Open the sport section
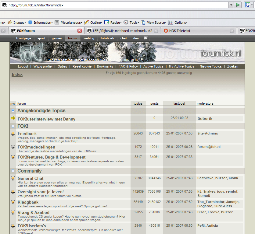This screenshot has width=255, height=234. point(41,38)
